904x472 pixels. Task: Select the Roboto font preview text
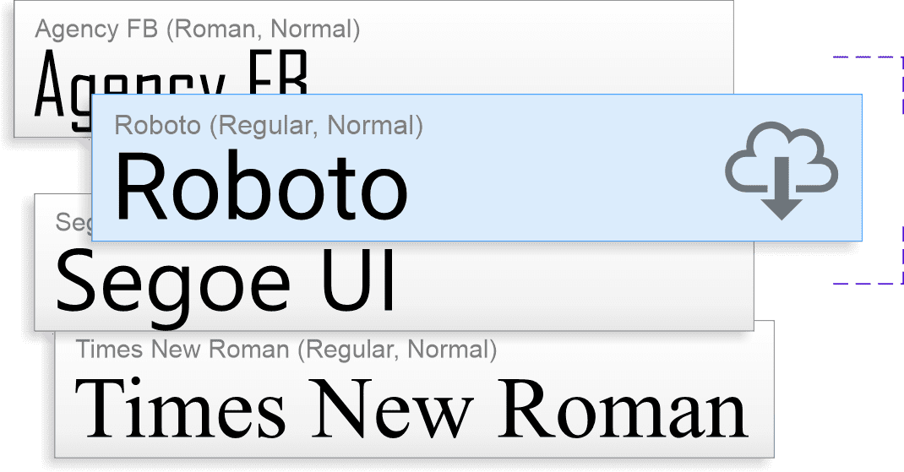tap(261, 186)
